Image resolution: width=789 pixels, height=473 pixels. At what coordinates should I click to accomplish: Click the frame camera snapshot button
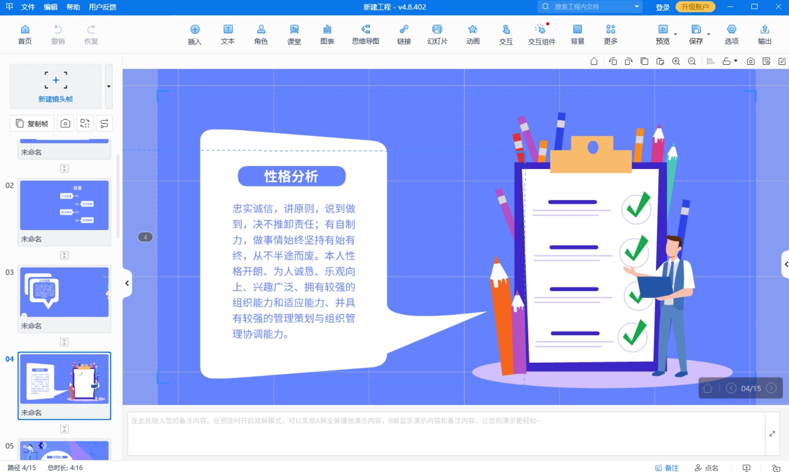pos(65,123)
